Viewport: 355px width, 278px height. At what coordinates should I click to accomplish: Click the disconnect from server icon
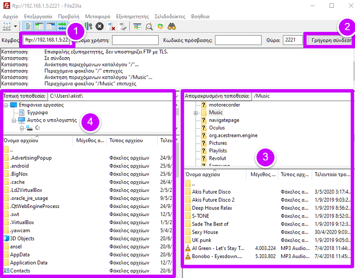click(112, 27)
